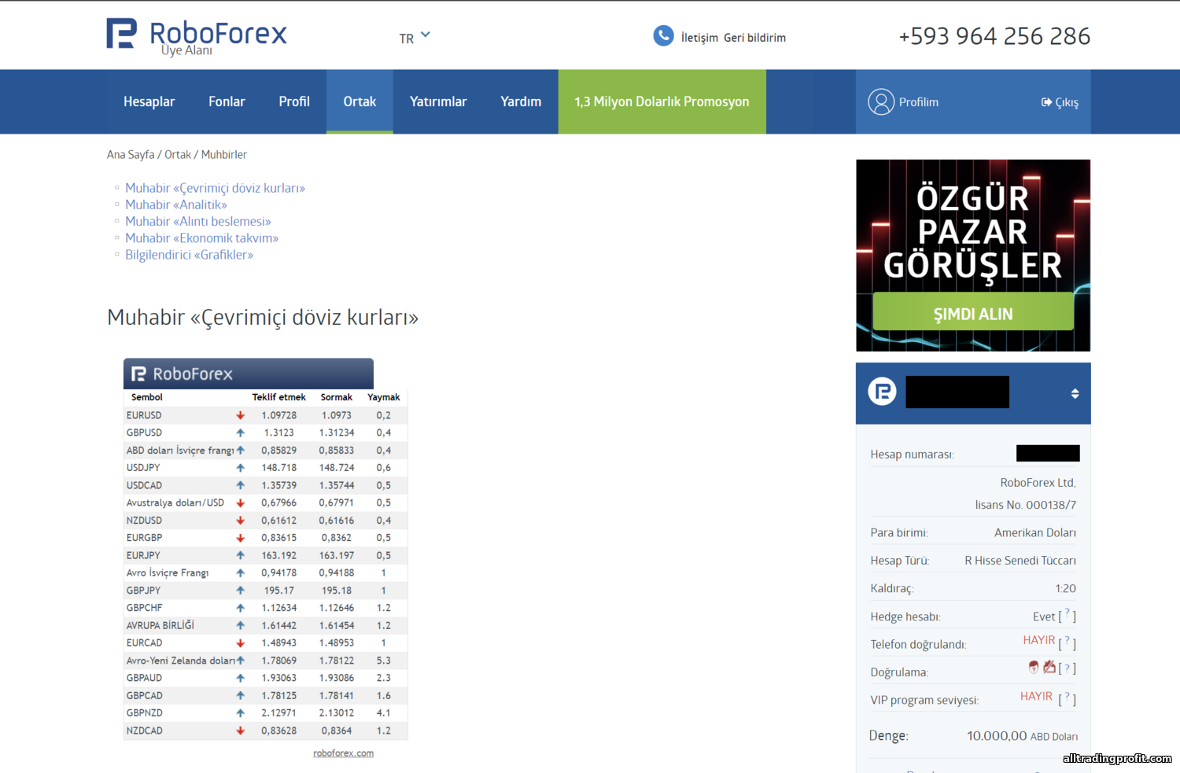Open Doğrulama help question mark

1068,668
